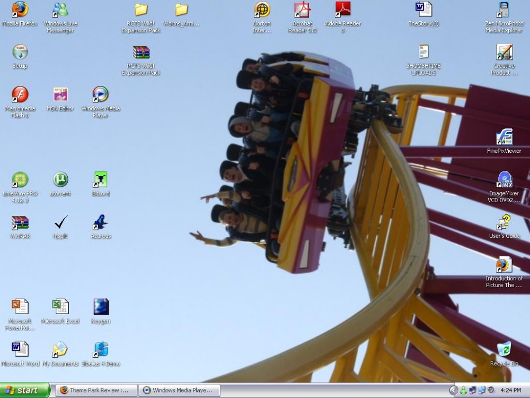Switch to the Windows Media Player taskbar item
Viewport: 530px width, 398px height.
[x=180, y=390]
